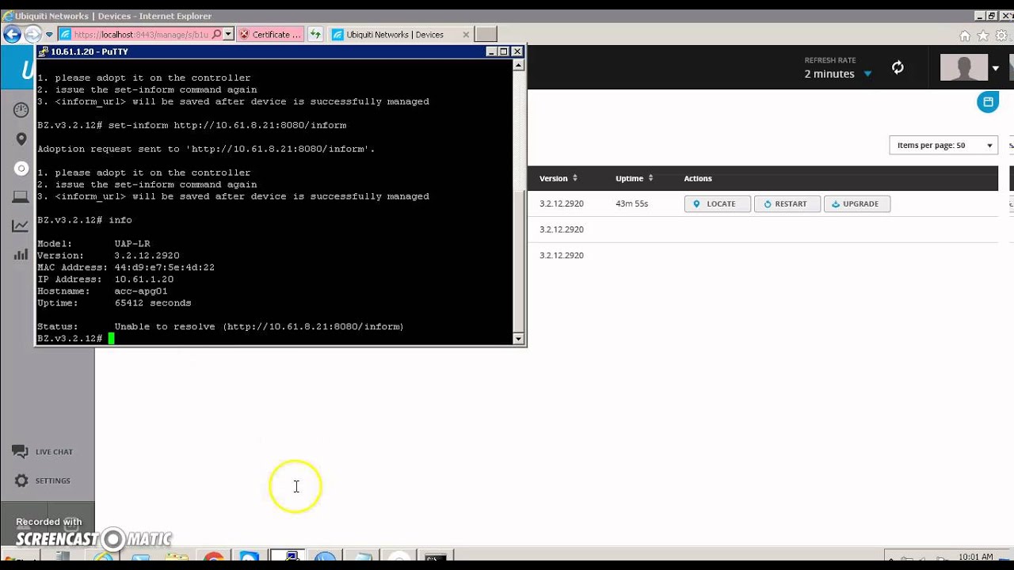Click the UPGRADE button

856,204
